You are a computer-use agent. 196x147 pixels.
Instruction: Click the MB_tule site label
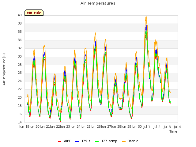pos(34,13)
